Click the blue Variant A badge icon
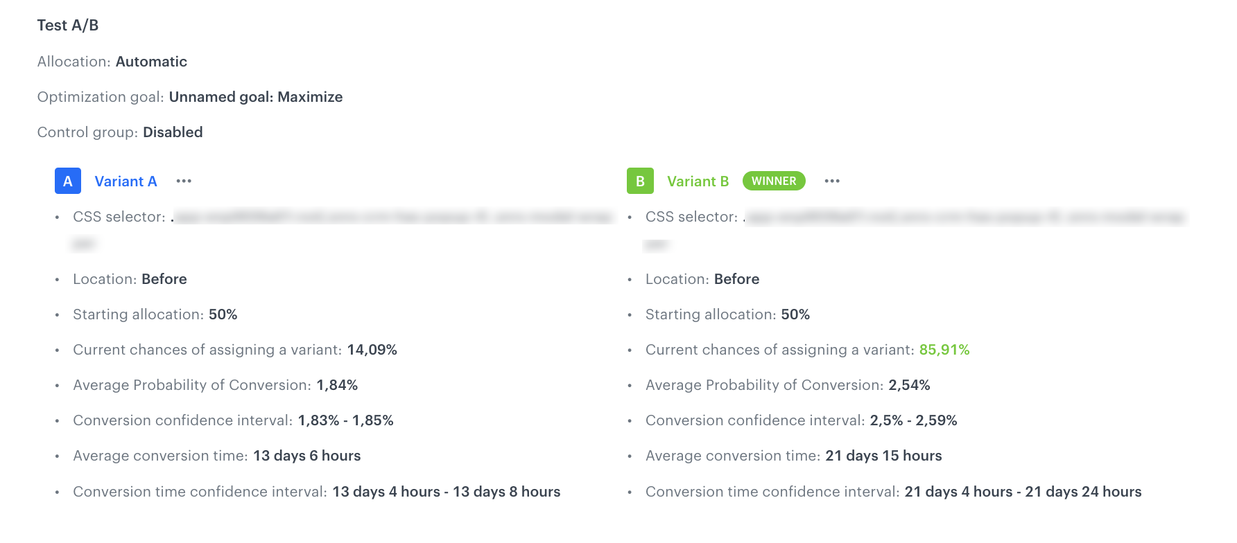The image size is (1237, 543). pos(67,181)
